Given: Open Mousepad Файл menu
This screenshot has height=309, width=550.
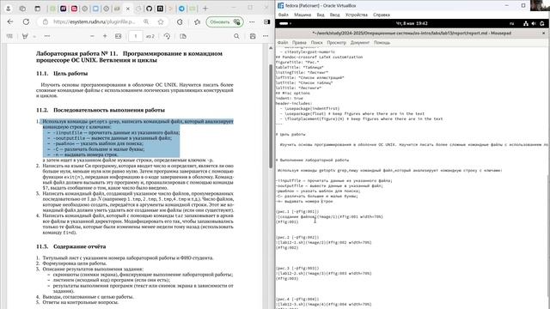Looking at the screenshot, I should point(283,42).
